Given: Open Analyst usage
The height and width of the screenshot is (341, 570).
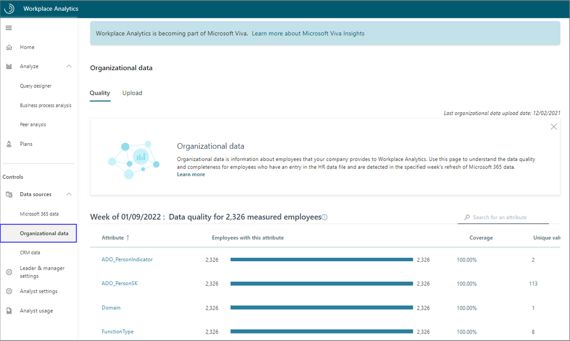Looking at the screenshot, I should tap(37, 311).
